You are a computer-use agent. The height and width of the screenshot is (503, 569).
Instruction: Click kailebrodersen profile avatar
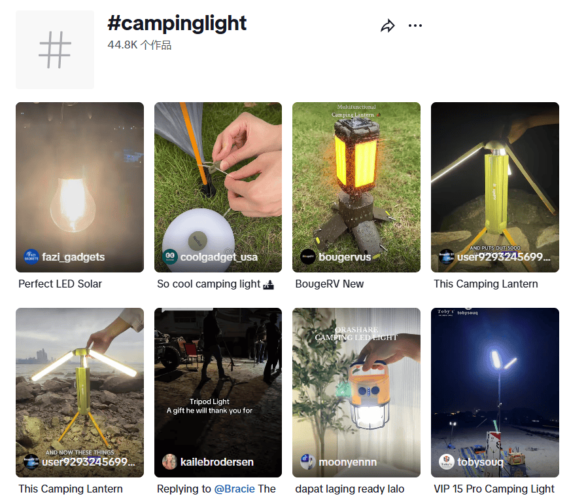pos(169,462)
